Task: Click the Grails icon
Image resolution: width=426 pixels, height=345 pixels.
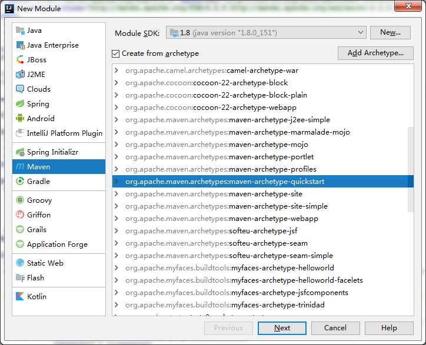Action: pos(20,229)
